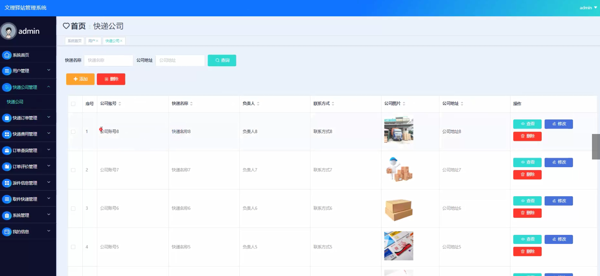The height and width of the screenshot is (276, 600).
Task: Check the row for 公司账号8
Action: pyautogui.click(x=73, y=132)
